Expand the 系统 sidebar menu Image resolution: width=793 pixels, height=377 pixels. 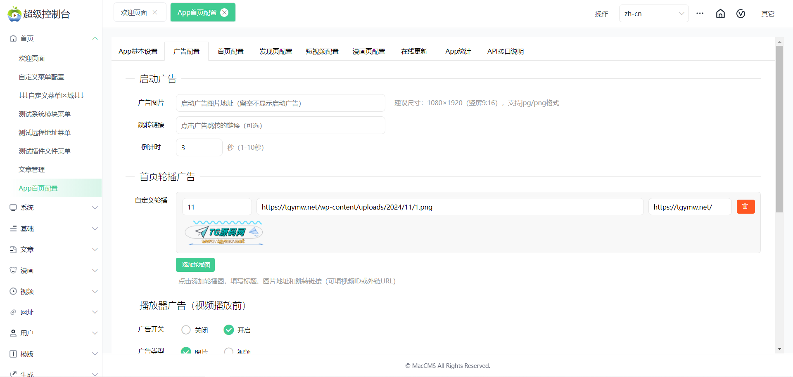coord(54,207)
